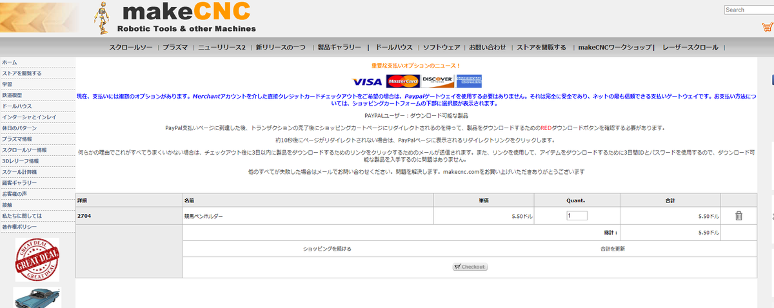Open the shopping cart icon in header
This screenshot has width=774, height=308.
(x=767, y=27)
